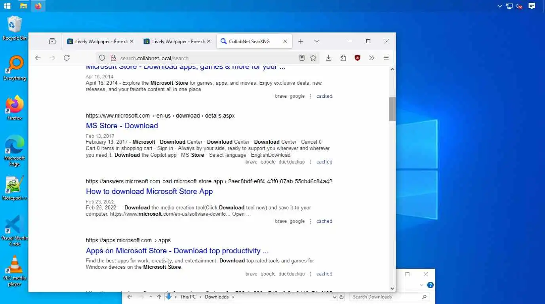Select the Everything desktop shortcut
This screenshot has width=545, height=304.
(x=15, y=68)
